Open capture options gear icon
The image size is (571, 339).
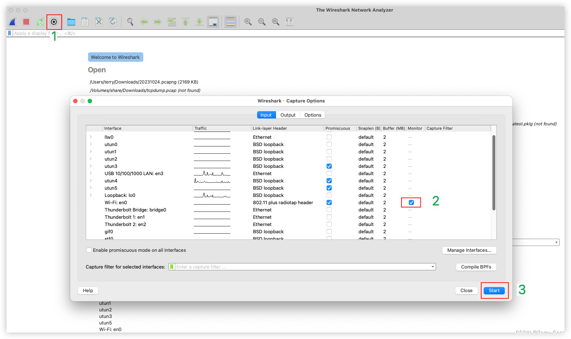[x=54, y=22]
